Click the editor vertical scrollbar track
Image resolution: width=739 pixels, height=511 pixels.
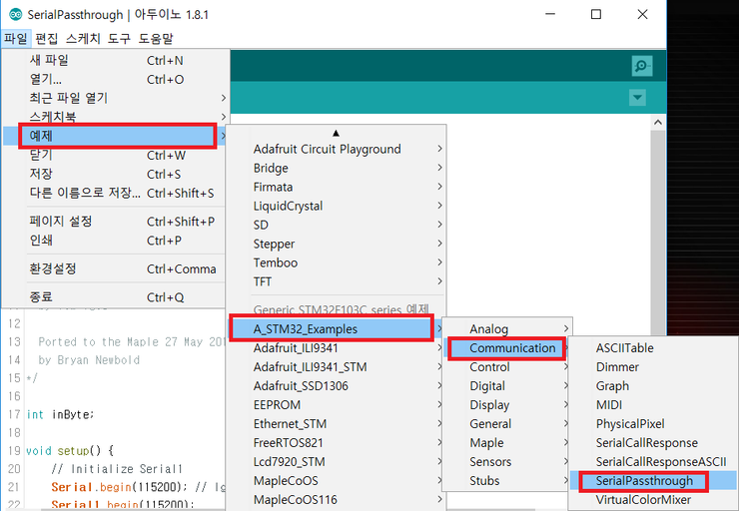point(658,234)
